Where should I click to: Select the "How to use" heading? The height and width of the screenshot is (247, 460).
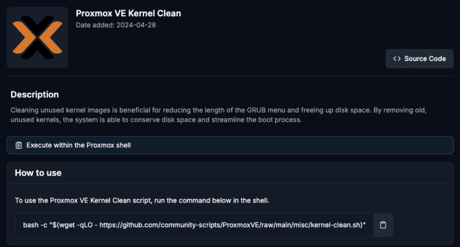point(38,173)
